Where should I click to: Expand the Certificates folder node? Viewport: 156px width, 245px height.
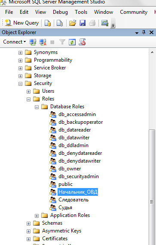(28, 239)
